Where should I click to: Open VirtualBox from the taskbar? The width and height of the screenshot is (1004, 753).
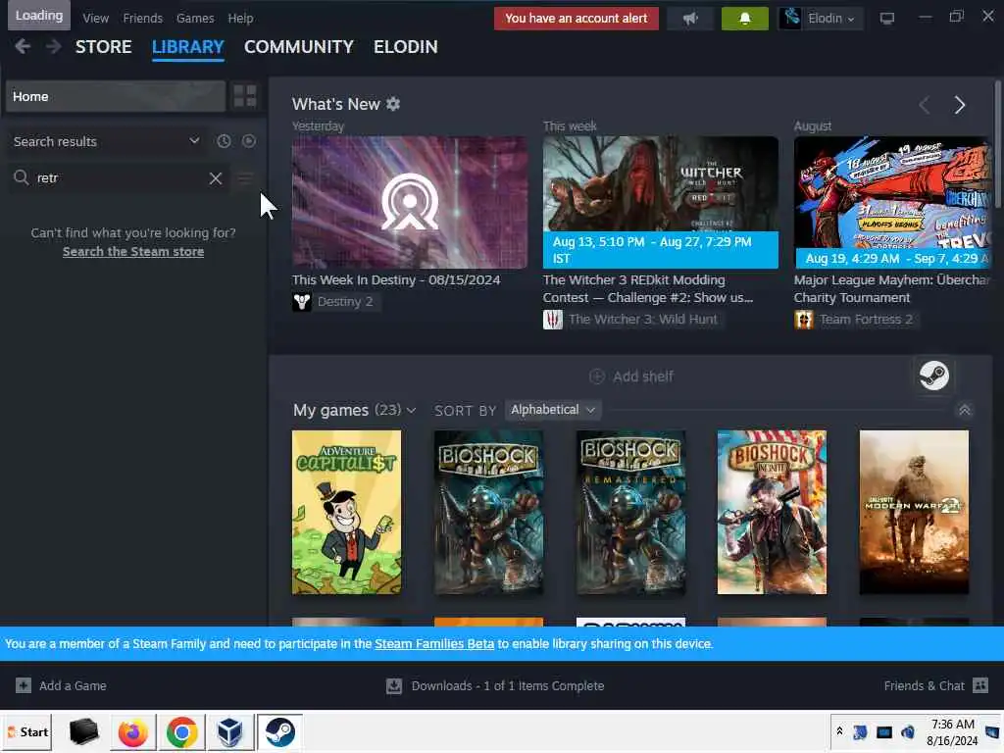click(x=229, y=731)
